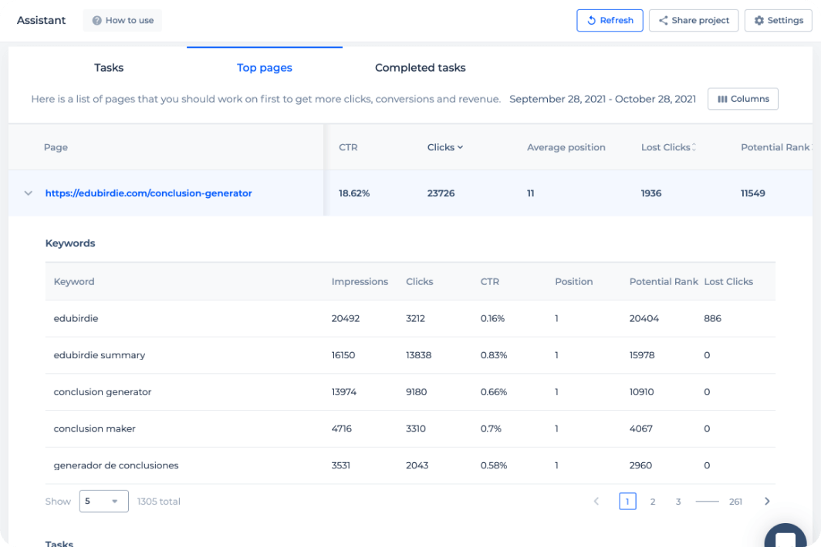Click the Average position column header
The width and height of the screenshot is (821, 547).
566,147
